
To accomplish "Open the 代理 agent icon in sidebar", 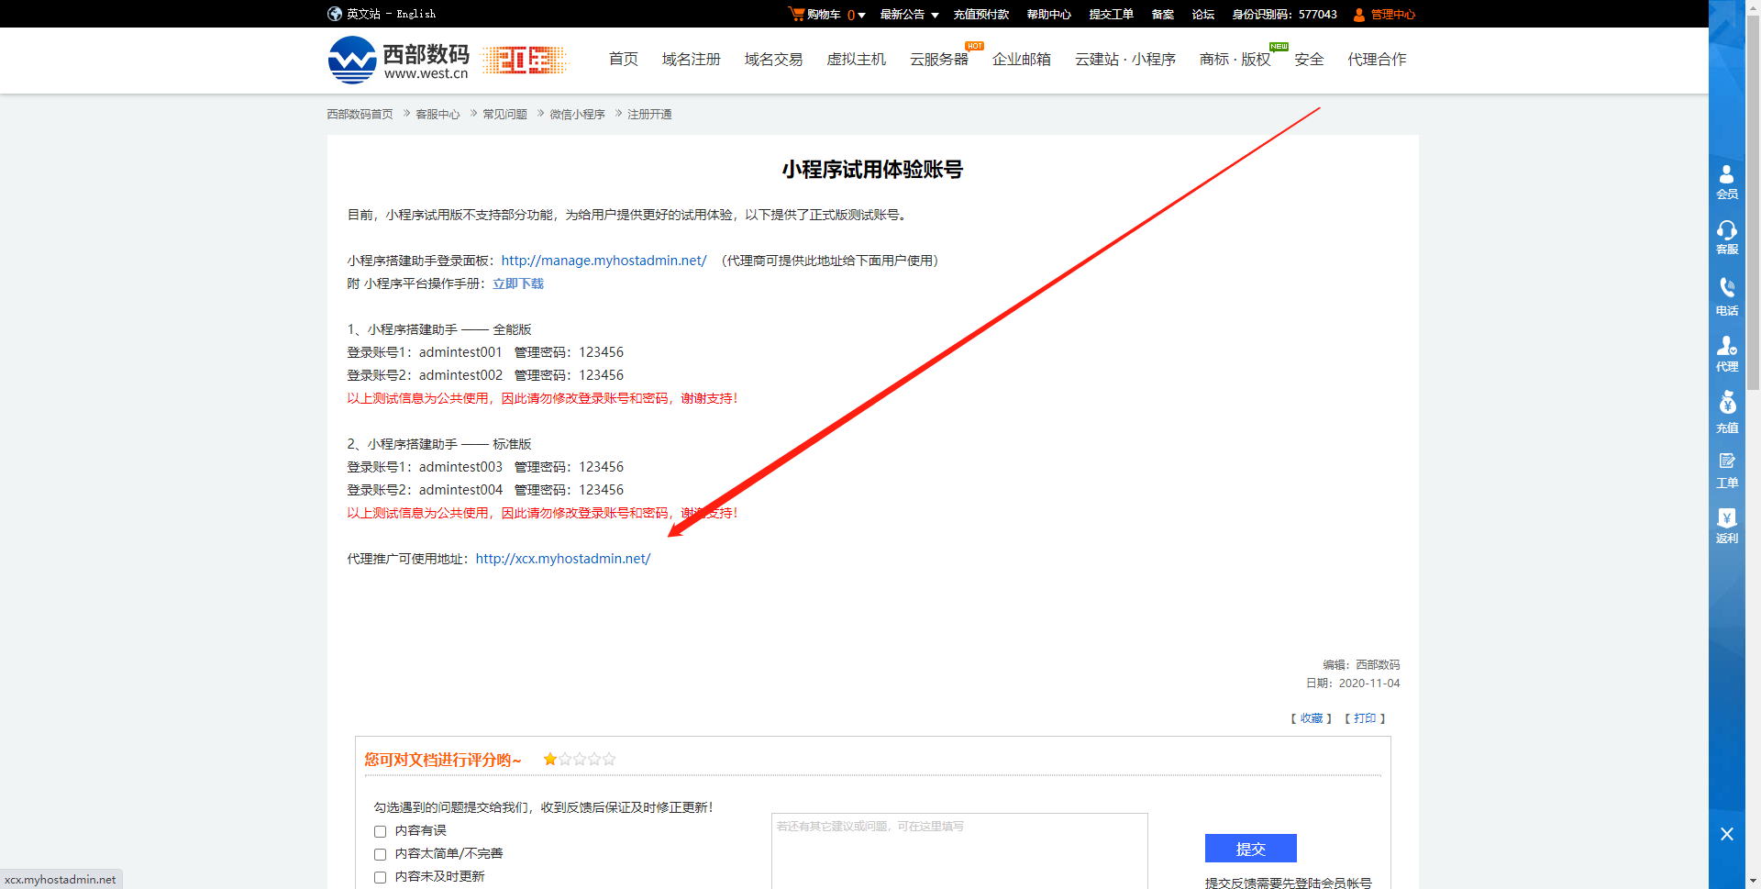I will point(1726,351).
